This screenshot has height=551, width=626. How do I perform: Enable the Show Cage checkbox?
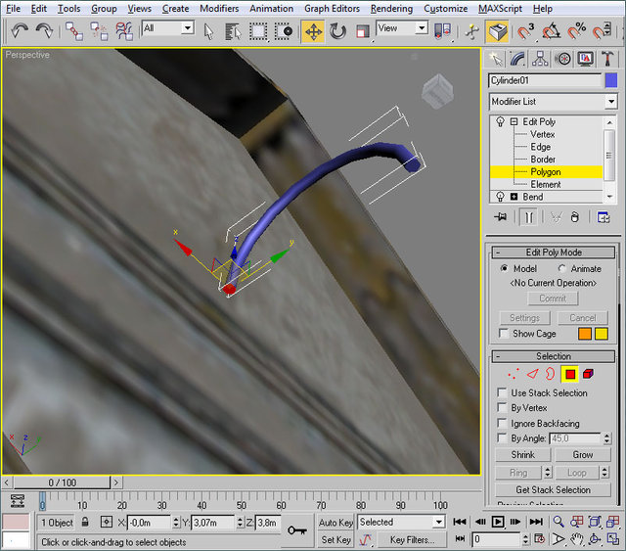[x=503, y=334]
